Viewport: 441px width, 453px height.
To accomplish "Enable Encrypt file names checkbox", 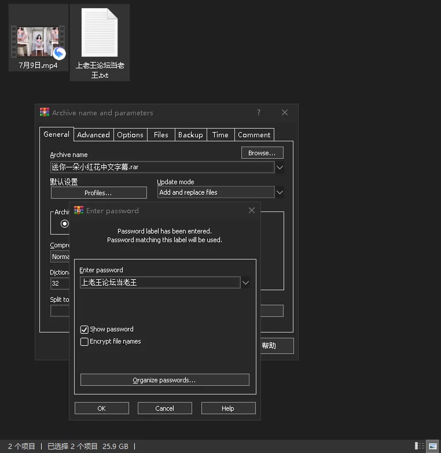I will point(84,341).
